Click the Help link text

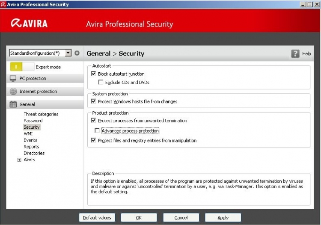(x=306, y=53)
